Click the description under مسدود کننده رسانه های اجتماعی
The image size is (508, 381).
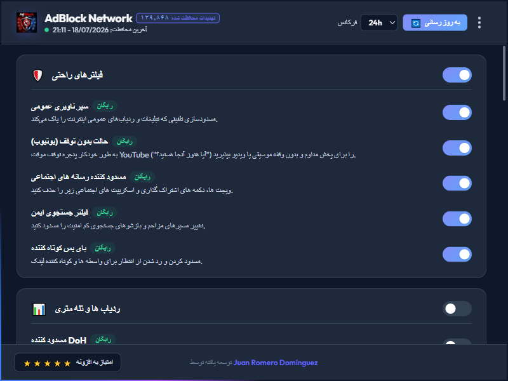point(132,190)
